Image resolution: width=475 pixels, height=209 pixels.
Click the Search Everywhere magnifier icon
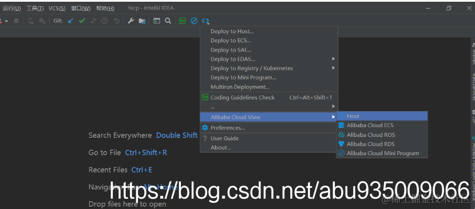point(168,21)
